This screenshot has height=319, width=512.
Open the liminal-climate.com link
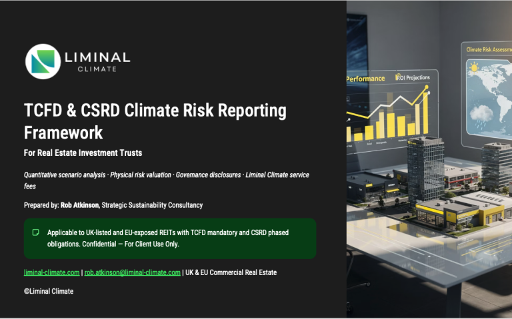[51, 272]
